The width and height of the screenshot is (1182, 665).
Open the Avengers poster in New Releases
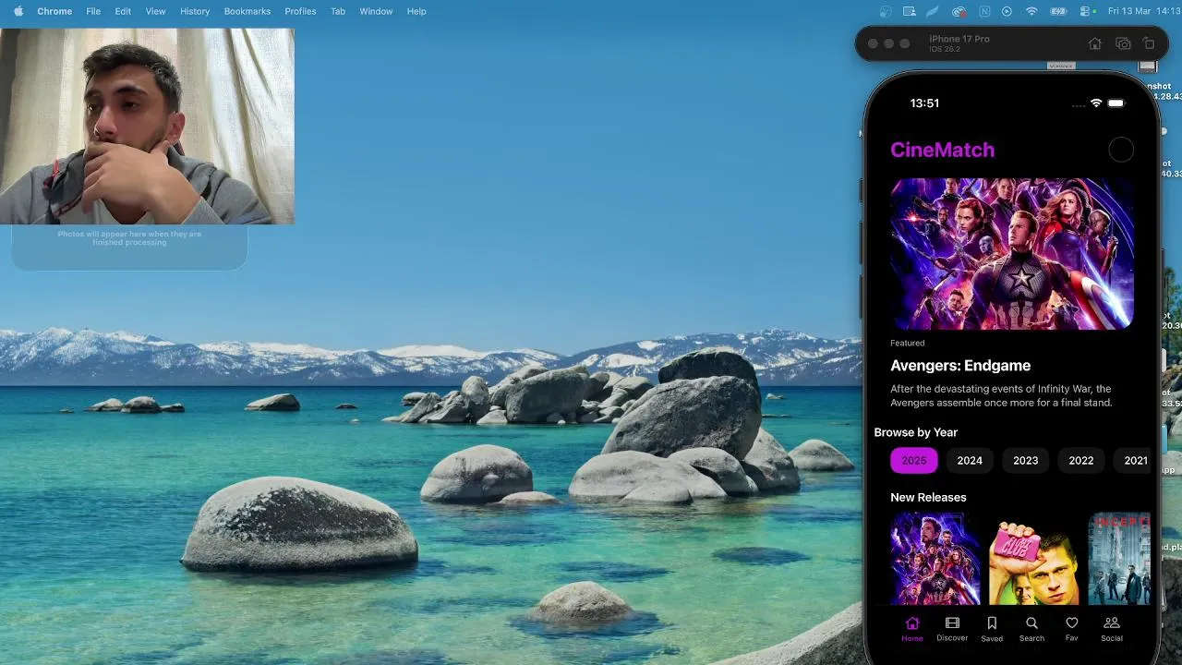click(935, 559)
